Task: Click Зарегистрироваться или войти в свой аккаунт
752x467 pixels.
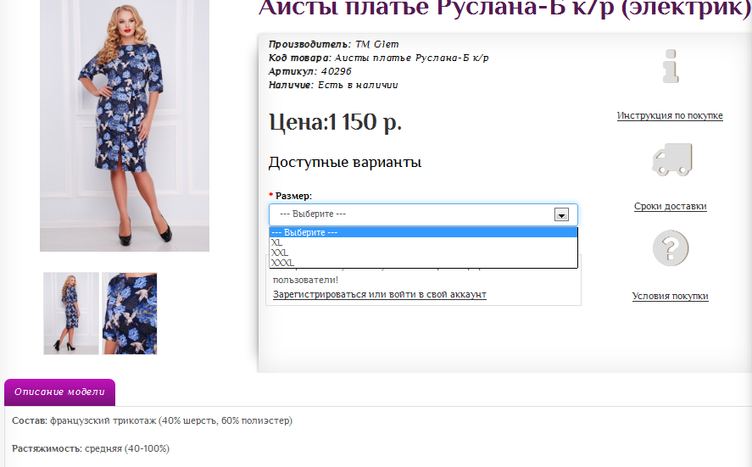Action: 379,294
